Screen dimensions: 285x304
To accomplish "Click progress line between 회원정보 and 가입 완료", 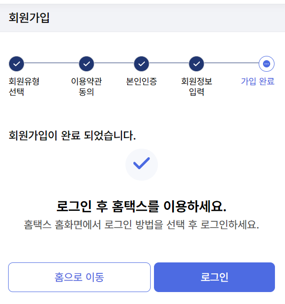I will click(x=231, y=63).
